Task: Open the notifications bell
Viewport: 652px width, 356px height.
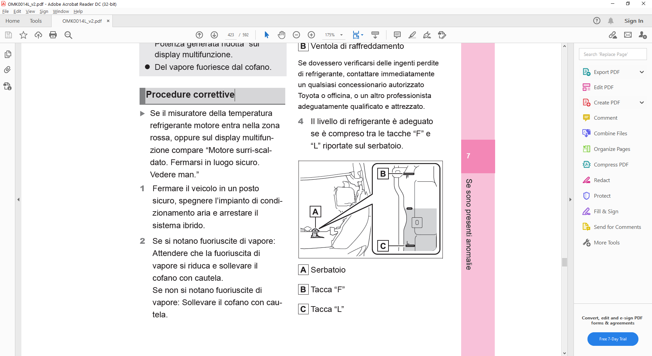Action: [x=611, y=21]
